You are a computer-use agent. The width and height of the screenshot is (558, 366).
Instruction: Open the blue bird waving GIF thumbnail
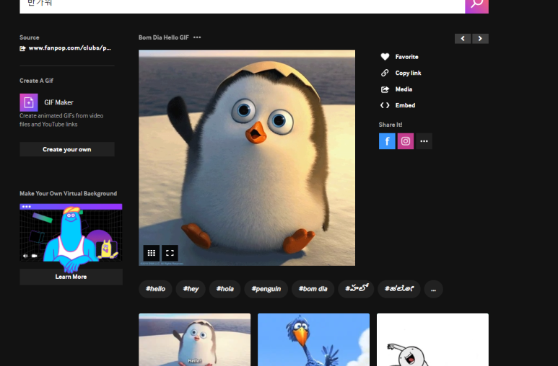(x=313, y=340)
